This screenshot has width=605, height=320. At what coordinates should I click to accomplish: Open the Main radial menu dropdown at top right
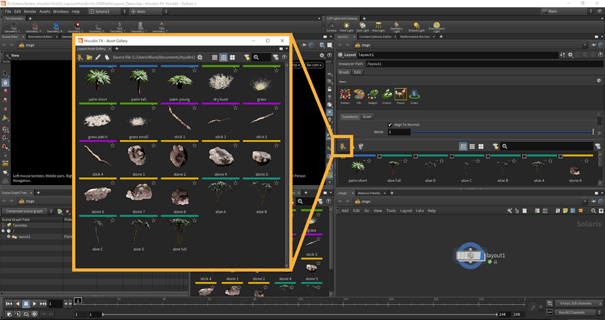(x=569, y=11)
